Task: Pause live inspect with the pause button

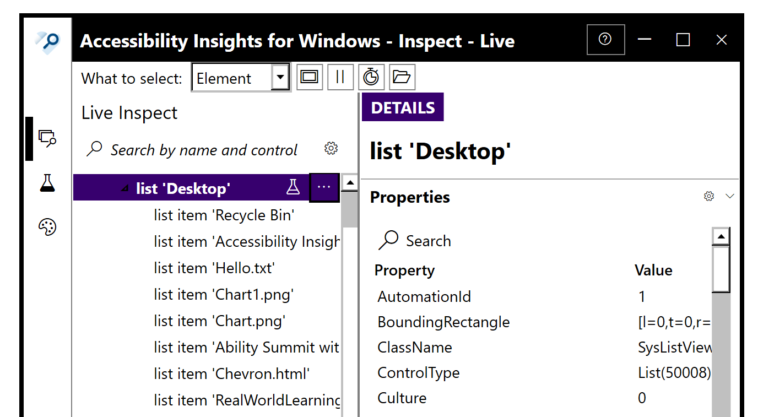Action: 340,77
